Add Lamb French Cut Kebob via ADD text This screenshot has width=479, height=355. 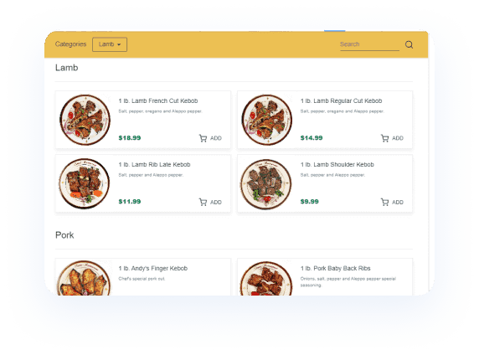(216, 138)
